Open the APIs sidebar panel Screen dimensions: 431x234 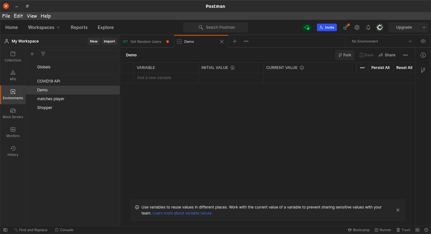[13, 76]
